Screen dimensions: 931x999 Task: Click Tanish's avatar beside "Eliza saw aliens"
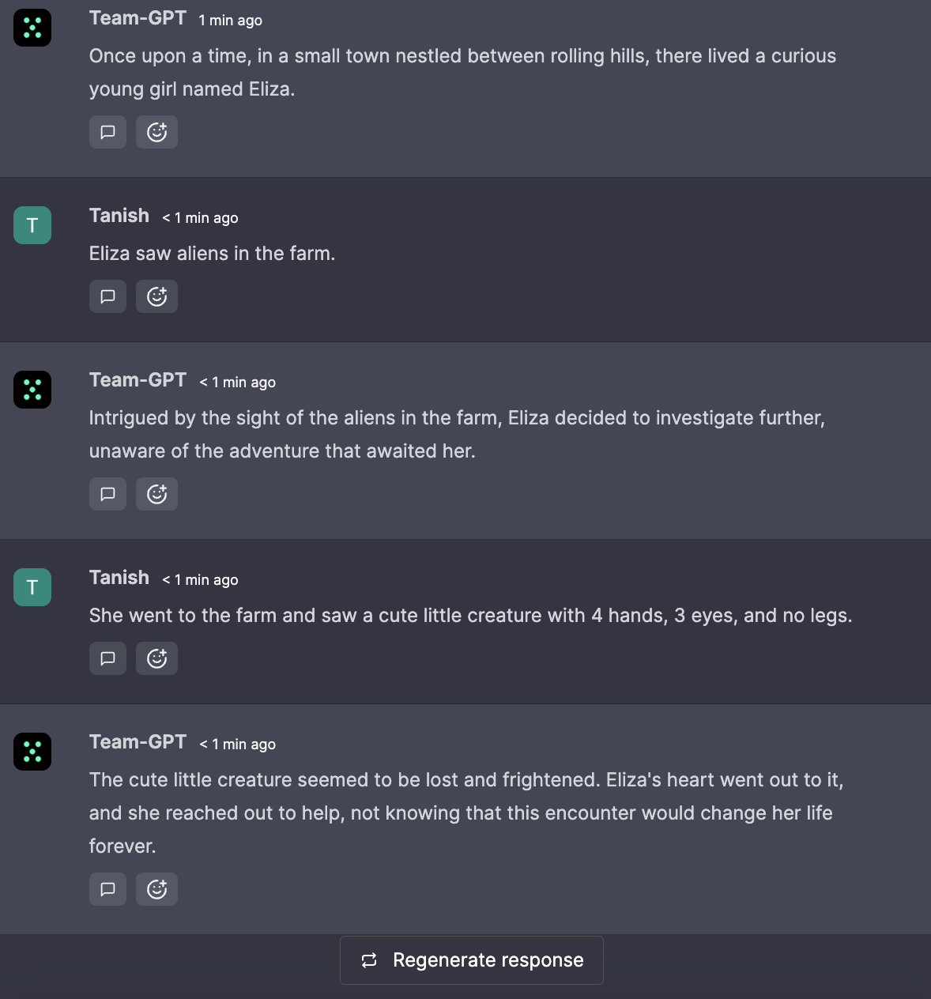pyautogui.click(x=32, y=225)
